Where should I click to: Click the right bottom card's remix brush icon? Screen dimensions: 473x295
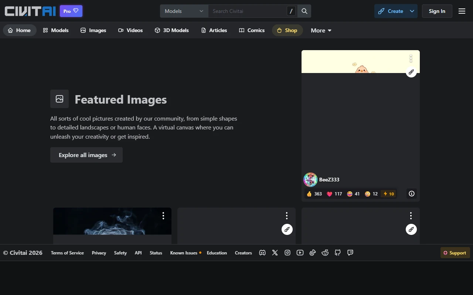[x=411, y=229]
